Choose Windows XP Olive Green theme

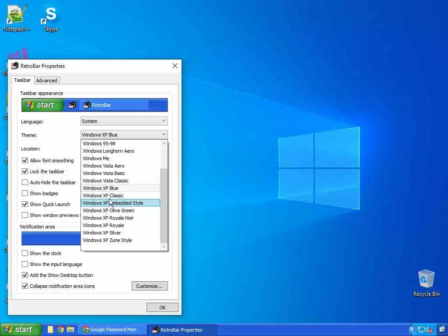coord(120,210)
